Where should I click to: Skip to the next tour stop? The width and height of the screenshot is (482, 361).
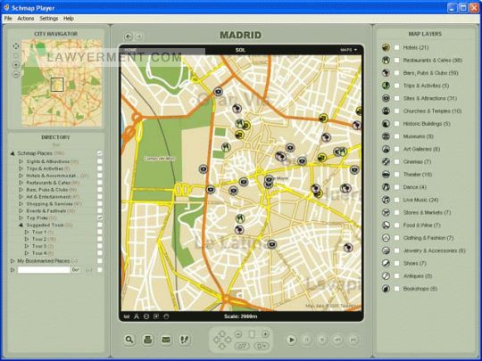tap(353, 340)
